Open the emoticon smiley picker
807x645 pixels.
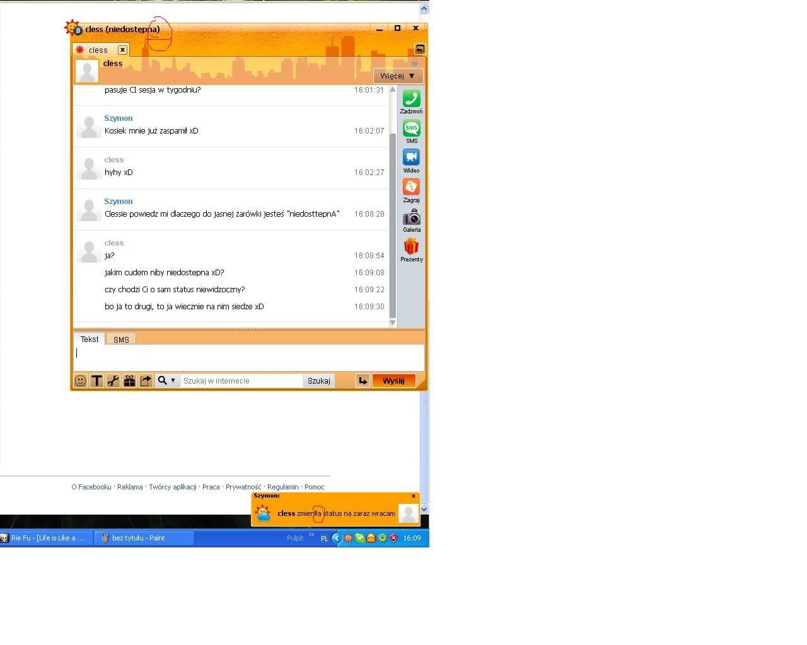tap(80, 380)
